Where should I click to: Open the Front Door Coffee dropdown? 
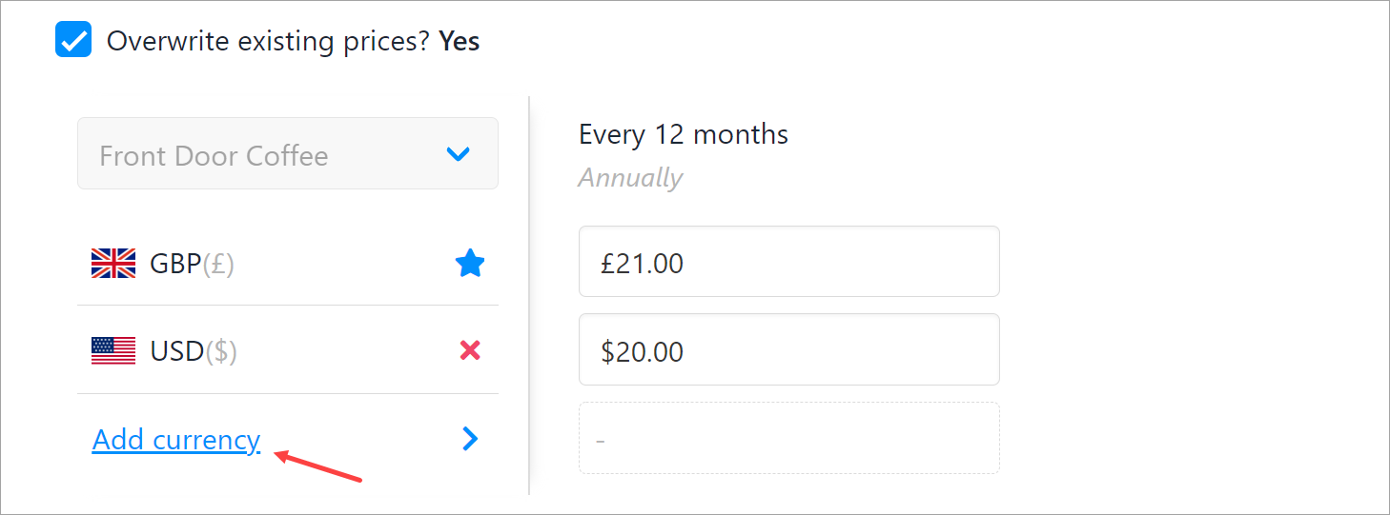pos(287,154)
